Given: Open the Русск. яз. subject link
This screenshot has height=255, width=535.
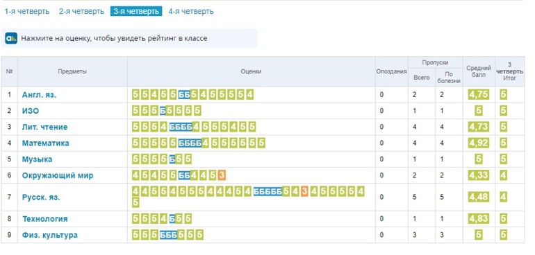Looking at the screenshot, I should tap(41, 197).
